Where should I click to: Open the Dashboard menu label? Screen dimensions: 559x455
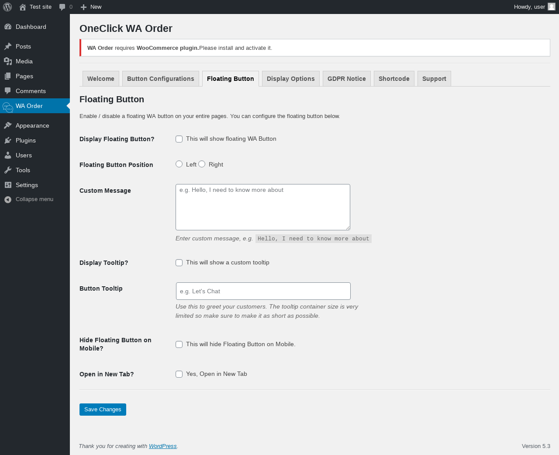point(31,27)
